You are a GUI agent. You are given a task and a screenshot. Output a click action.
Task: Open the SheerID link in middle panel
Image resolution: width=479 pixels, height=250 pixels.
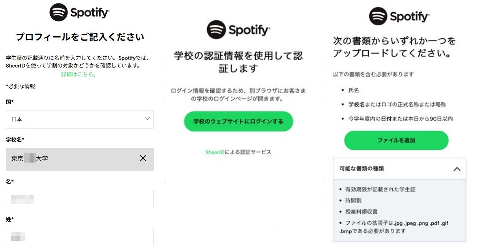[x=215, y=152]
